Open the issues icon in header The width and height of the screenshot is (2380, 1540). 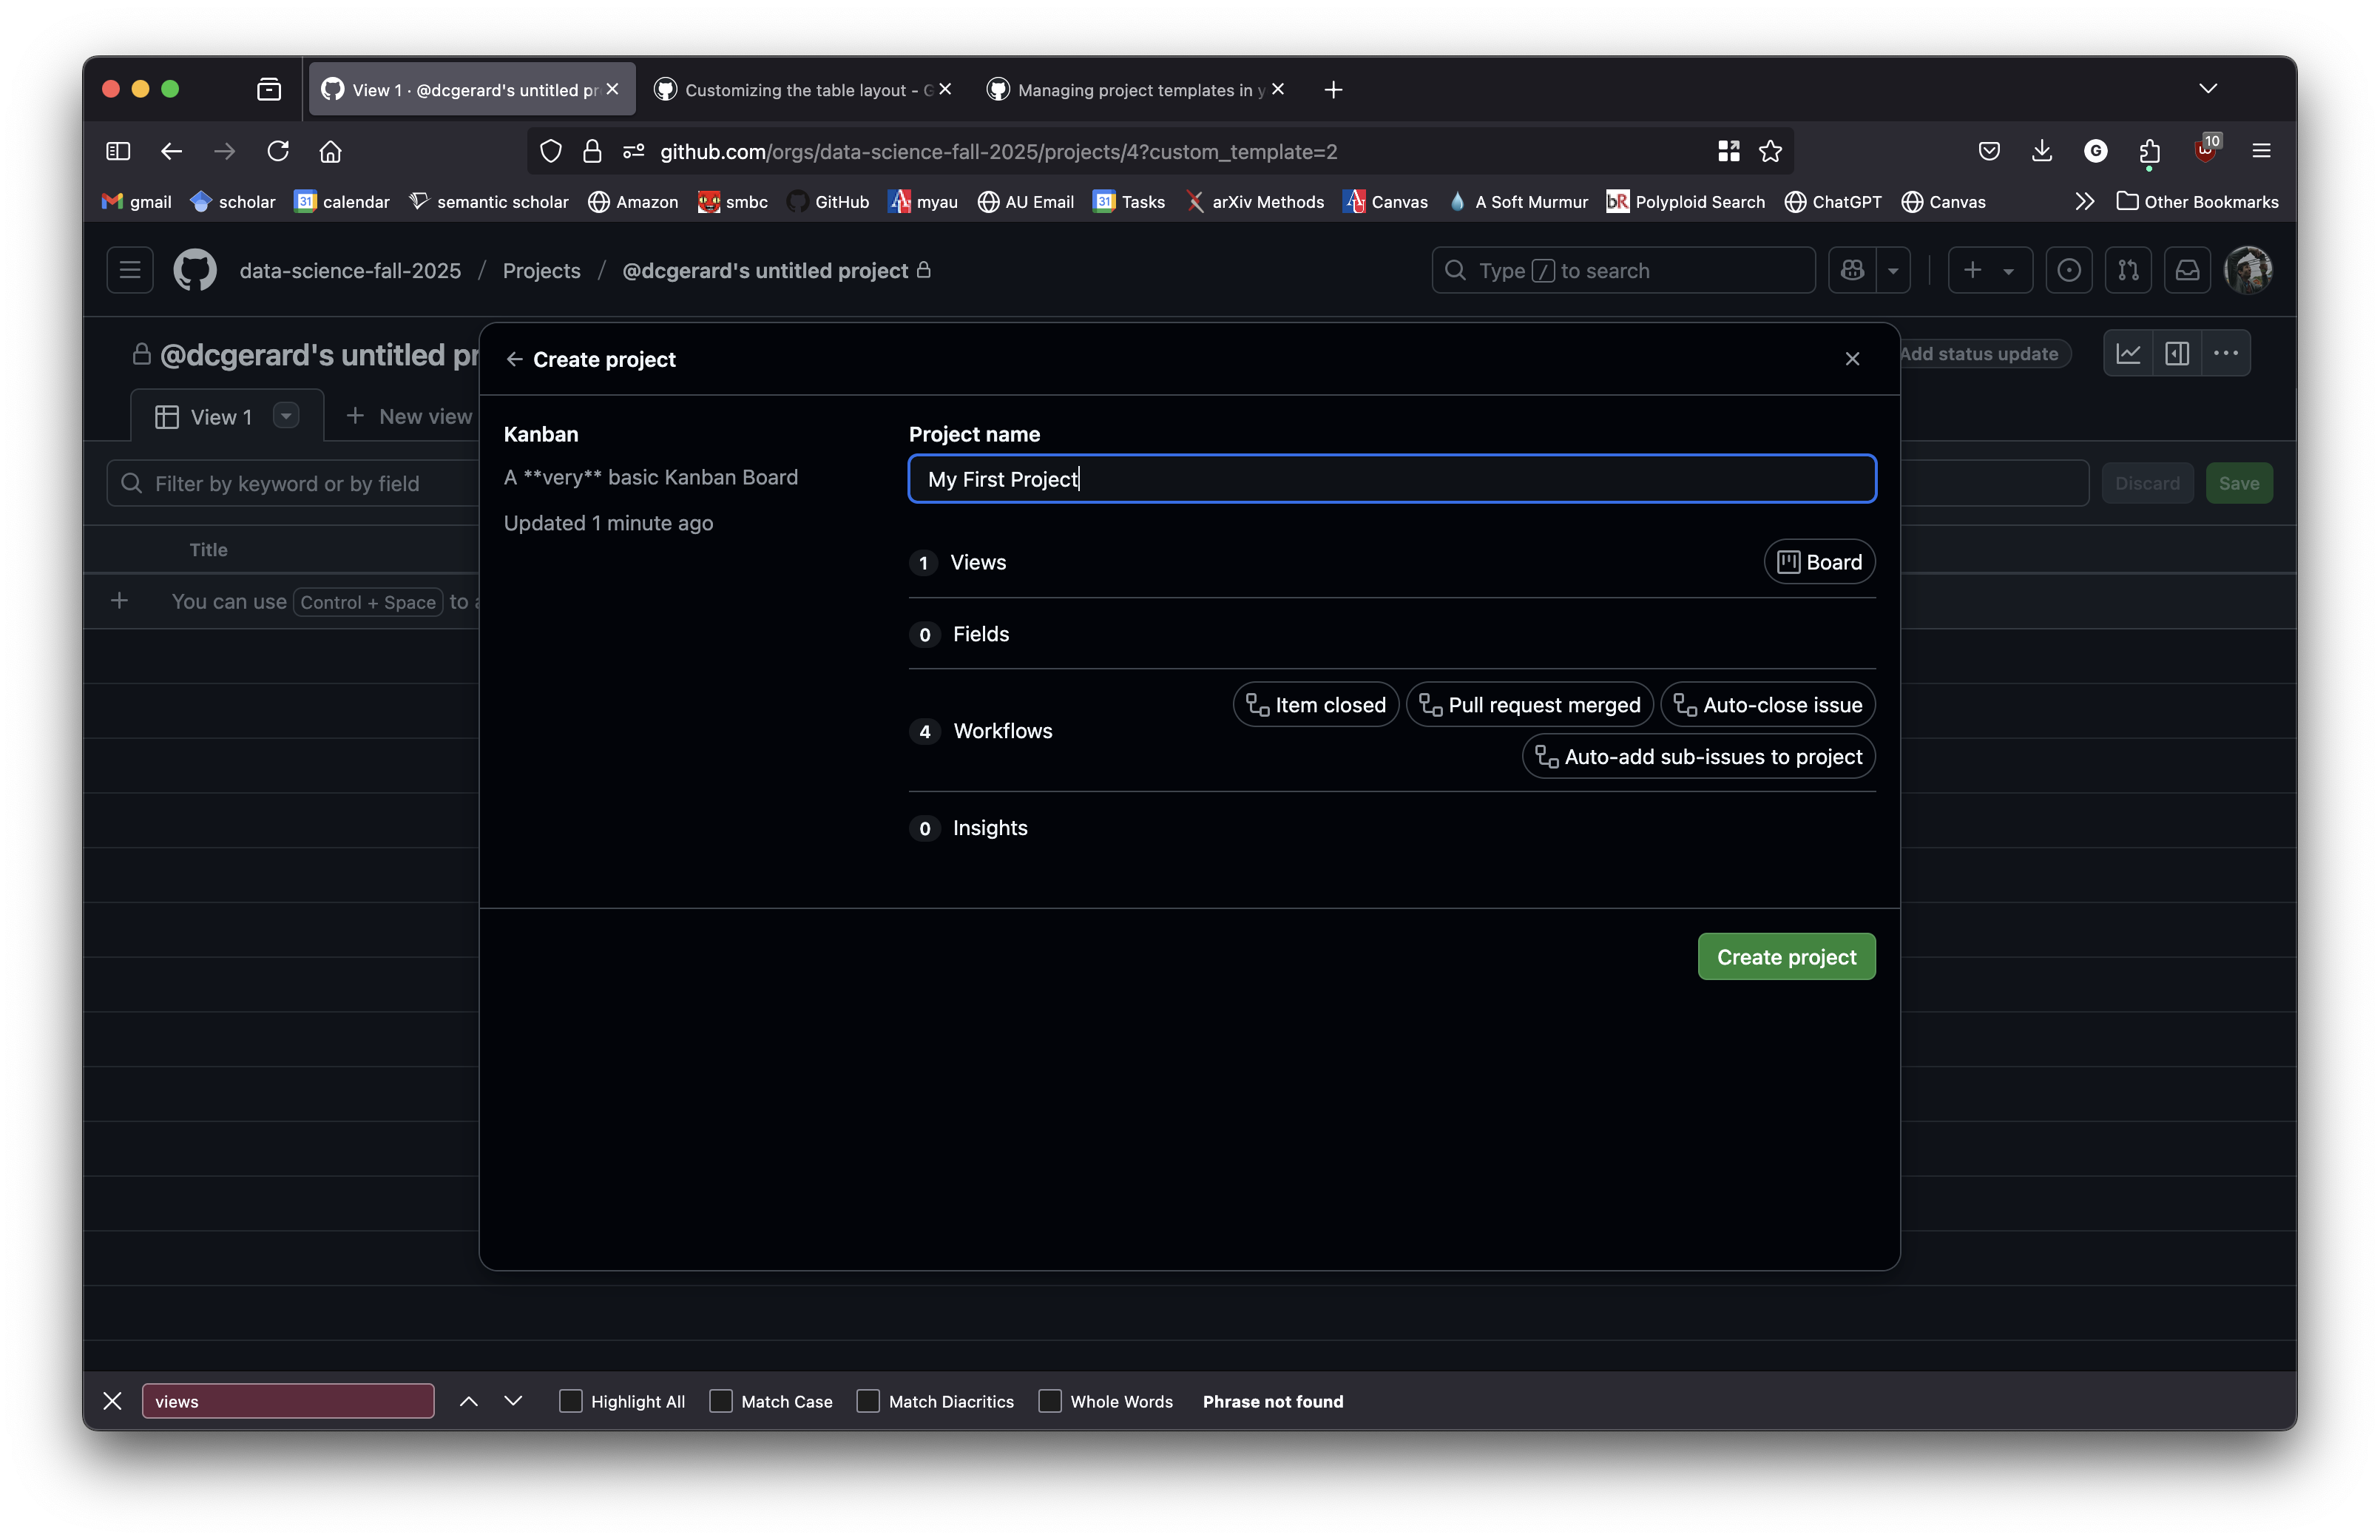pyautogui.click(x=2068, y=270)
